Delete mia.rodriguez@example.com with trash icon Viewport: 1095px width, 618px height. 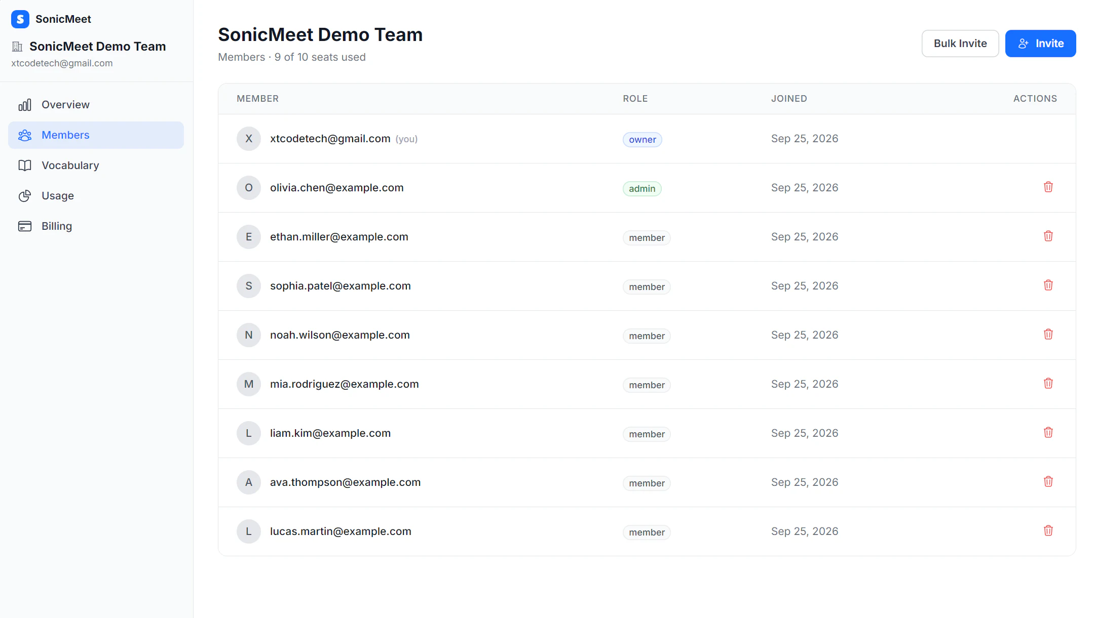pos(1048,384)
